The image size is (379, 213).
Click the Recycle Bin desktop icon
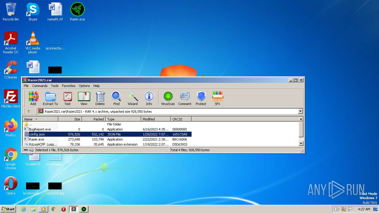click(x=11, y=12)
